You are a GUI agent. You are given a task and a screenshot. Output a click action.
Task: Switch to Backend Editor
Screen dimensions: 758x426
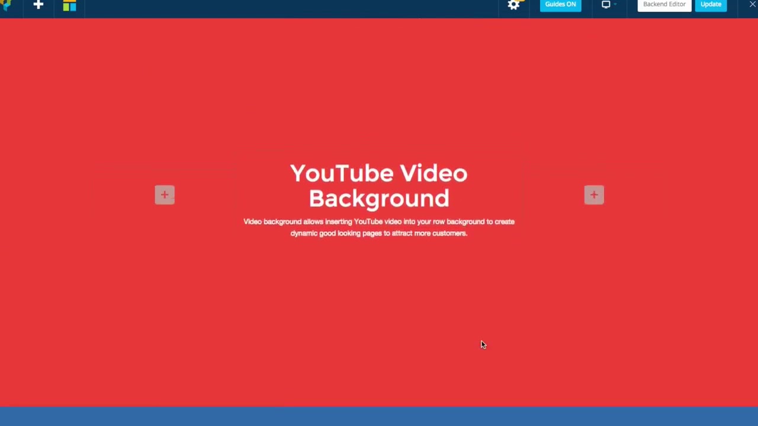(664, 5)
